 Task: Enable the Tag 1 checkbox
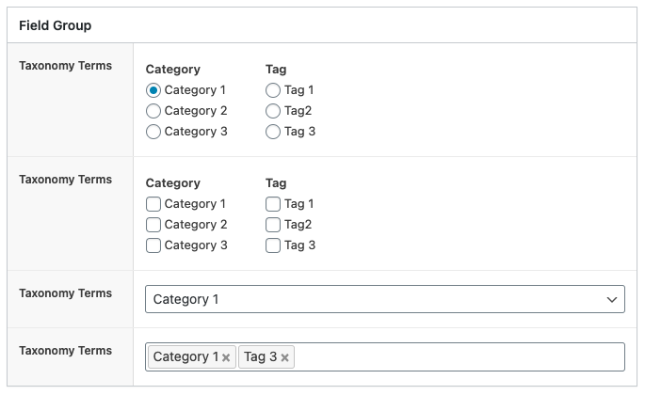click(273, 204)
